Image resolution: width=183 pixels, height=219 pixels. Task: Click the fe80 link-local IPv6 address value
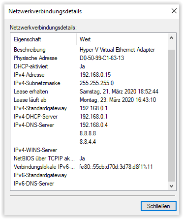click(116, 167)
